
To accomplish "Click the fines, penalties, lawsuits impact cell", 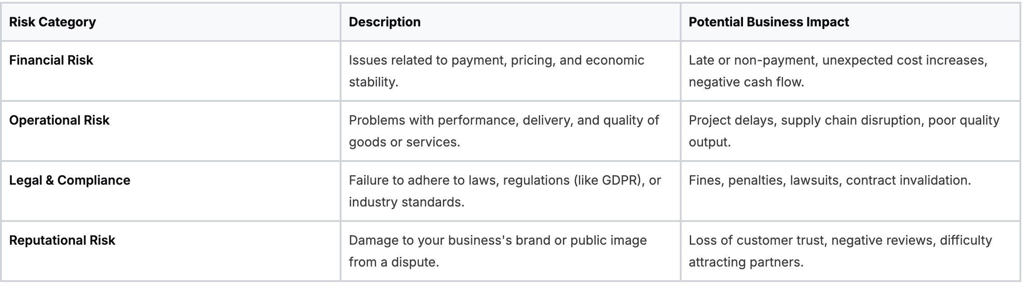I will pos(829,181).
